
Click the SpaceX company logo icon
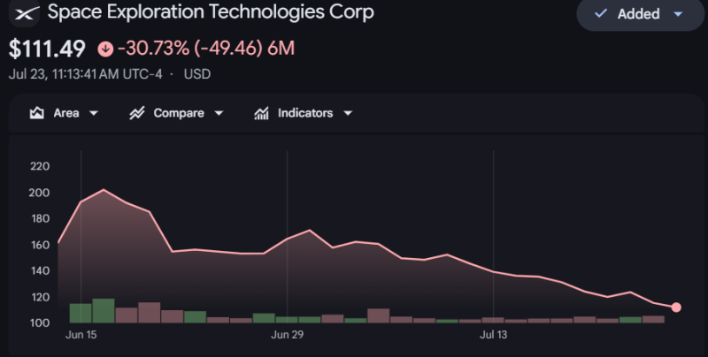pyautogui.click(x=25, y=13)
